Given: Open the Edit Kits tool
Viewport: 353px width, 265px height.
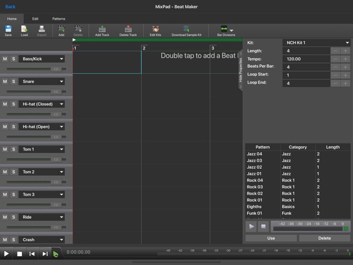Looking at the screenshot, I should click(155, 31).
